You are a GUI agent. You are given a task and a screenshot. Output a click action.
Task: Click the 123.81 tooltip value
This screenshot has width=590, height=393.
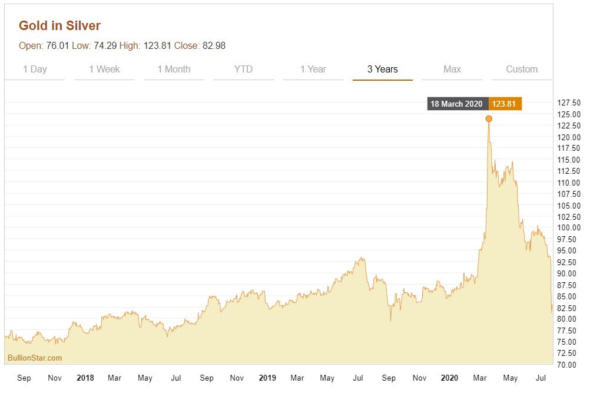(505, 104)
